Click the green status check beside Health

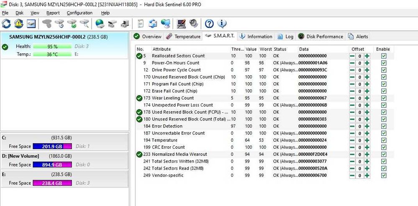[x=5, y=47]
